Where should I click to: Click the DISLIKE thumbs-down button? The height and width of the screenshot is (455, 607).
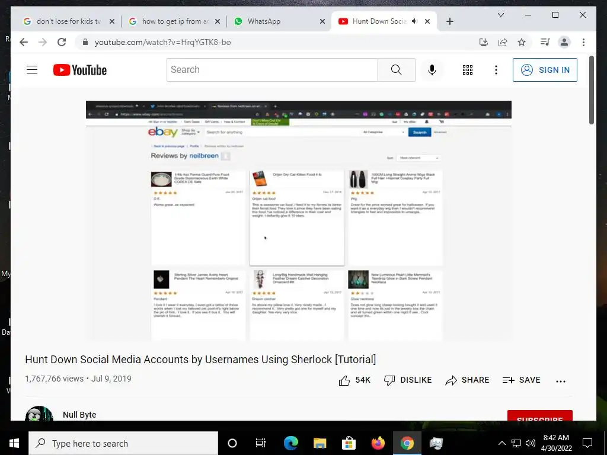tap(408, 380)
